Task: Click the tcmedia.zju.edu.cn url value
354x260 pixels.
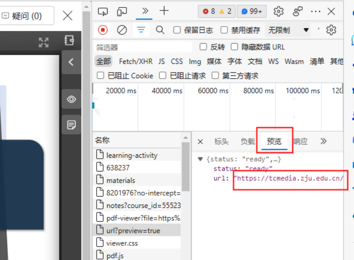Action: click(x=289, y=178)
